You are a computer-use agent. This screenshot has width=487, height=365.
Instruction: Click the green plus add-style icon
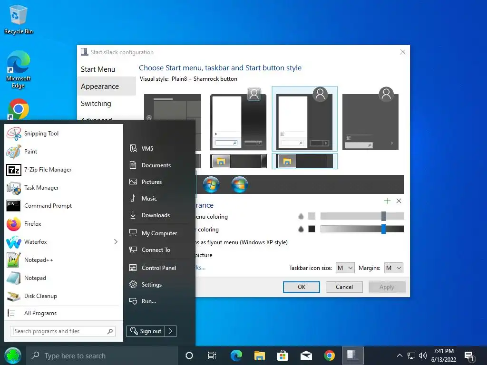[387, 201]
